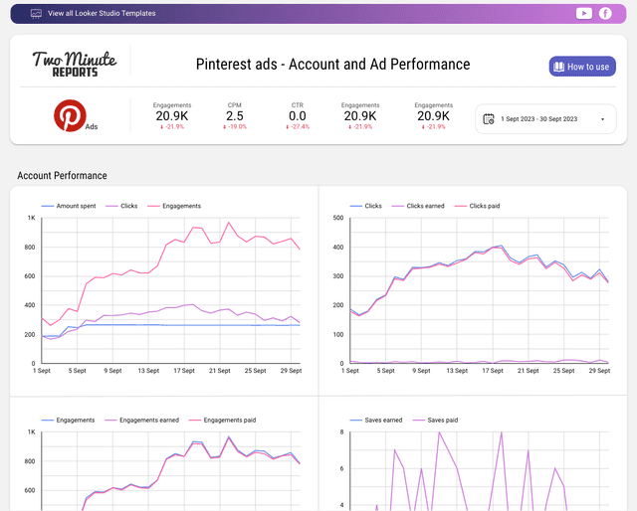Open the 1 Sept 2023 - 30 Sept 2023 dropdown
The height and width of the screenshot is (511, 637).
545,119
